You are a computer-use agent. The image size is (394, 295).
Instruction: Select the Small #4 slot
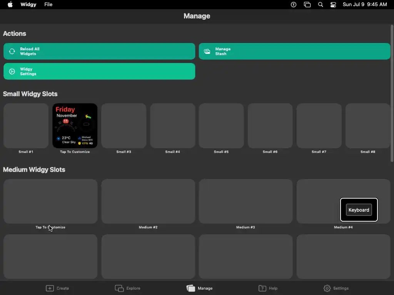pyautogui.click(x=173, y=126)
